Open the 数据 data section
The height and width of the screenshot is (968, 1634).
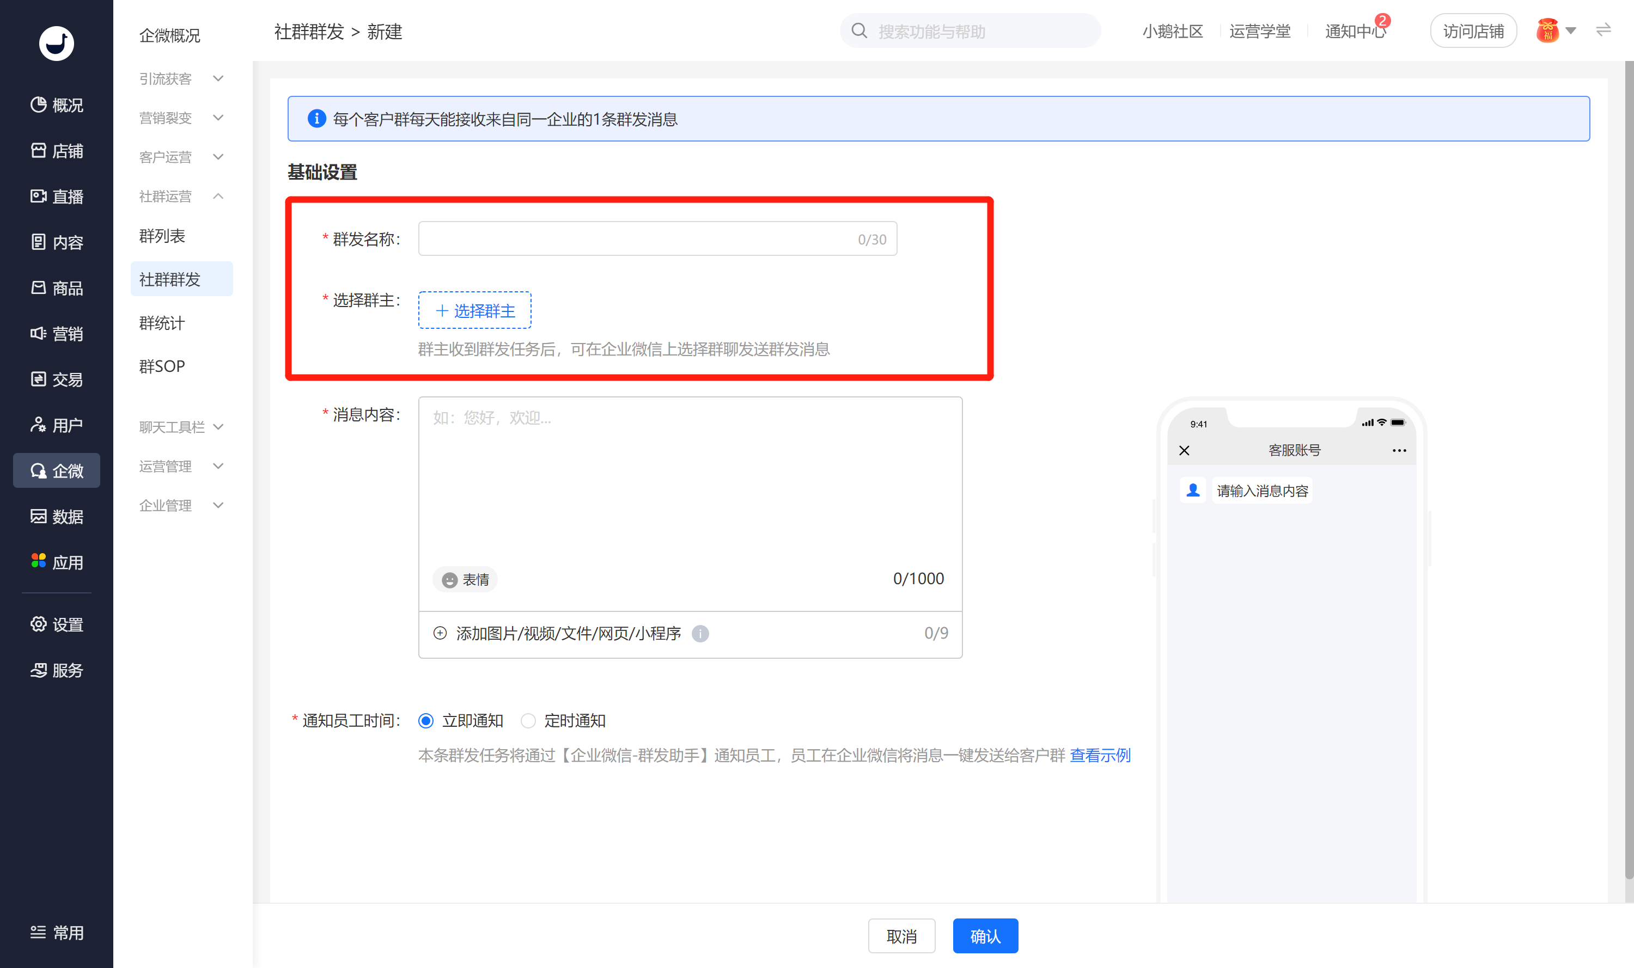(57, 516)
